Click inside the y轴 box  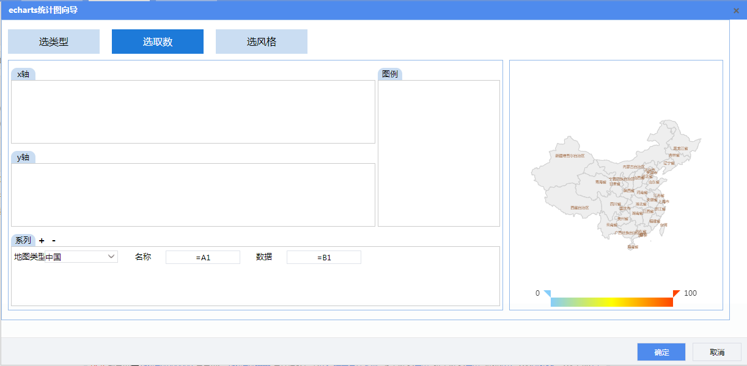[193, 194]
